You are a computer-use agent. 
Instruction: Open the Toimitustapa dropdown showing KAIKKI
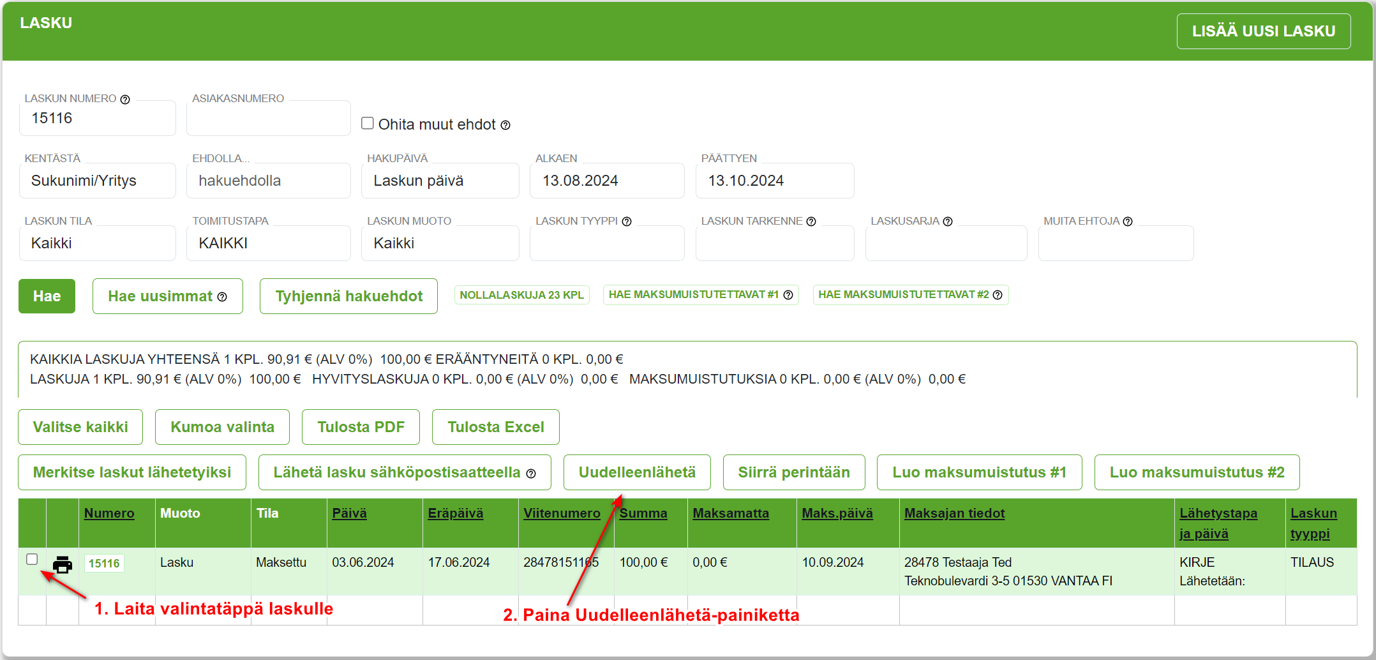[x=269, y=243]
